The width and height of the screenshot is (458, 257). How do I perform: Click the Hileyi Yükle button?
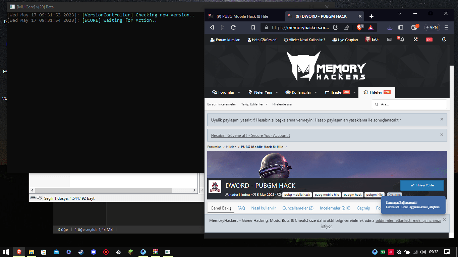coord(422,185)
